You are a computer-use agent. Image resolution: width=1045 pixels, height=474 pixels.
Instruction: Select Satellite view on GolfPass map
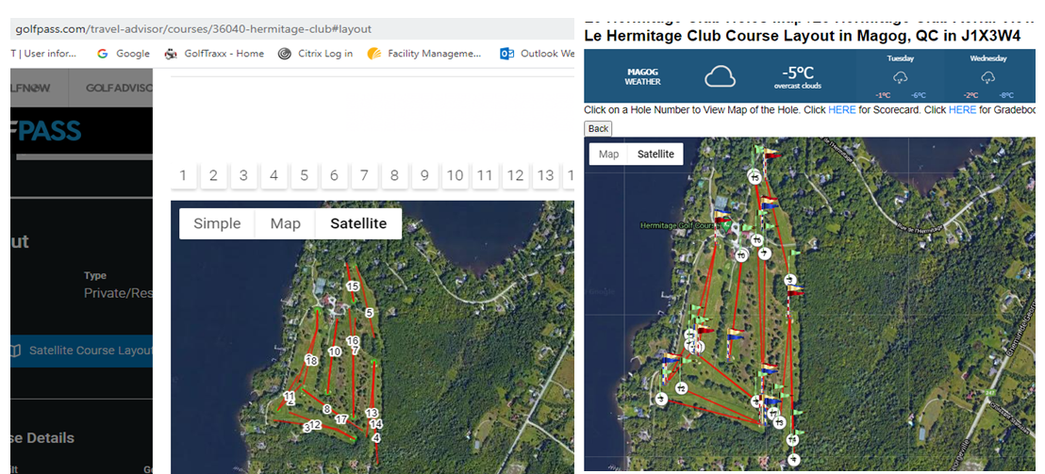click(358, 223)
